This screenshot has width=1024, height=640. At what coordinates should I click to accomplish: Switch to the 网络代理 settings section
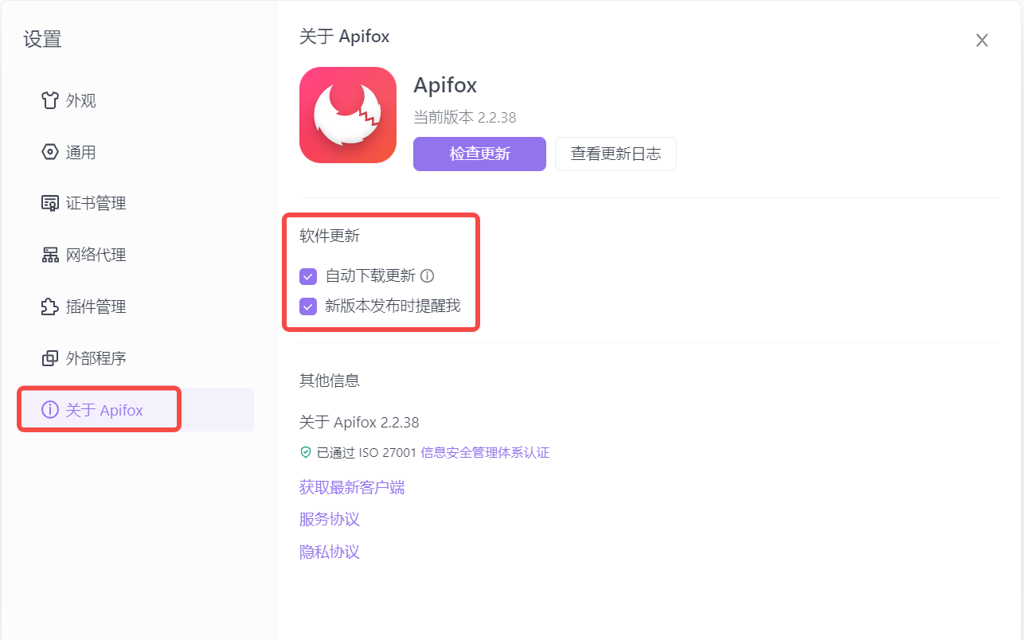tap(96, 256)
